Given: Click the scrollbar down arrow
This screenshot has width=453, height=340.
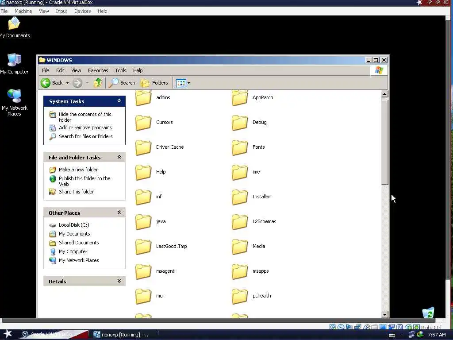Looking at the screenshot, I should tap(384, 314).
